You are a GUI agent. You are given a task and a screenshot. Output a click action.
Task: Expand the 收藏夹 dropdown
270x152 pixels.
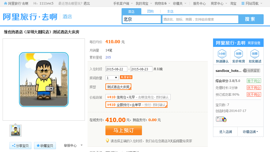point(185,3)
